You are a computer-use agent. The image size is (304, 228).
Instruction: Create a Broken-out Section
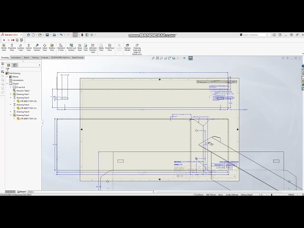tap(71, 47)
